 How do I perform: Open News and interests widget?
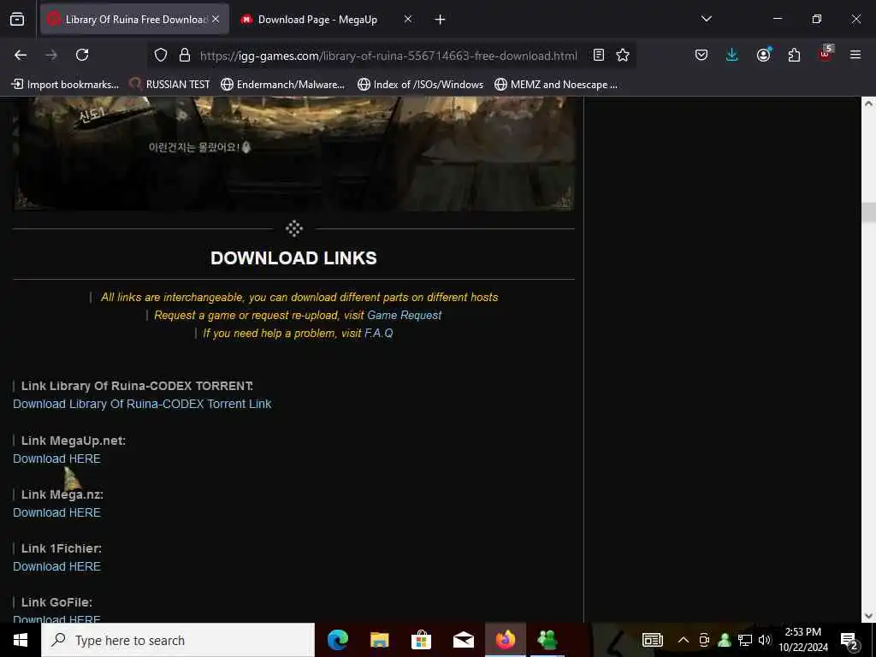pyautogui.click(x=652, y=640)
